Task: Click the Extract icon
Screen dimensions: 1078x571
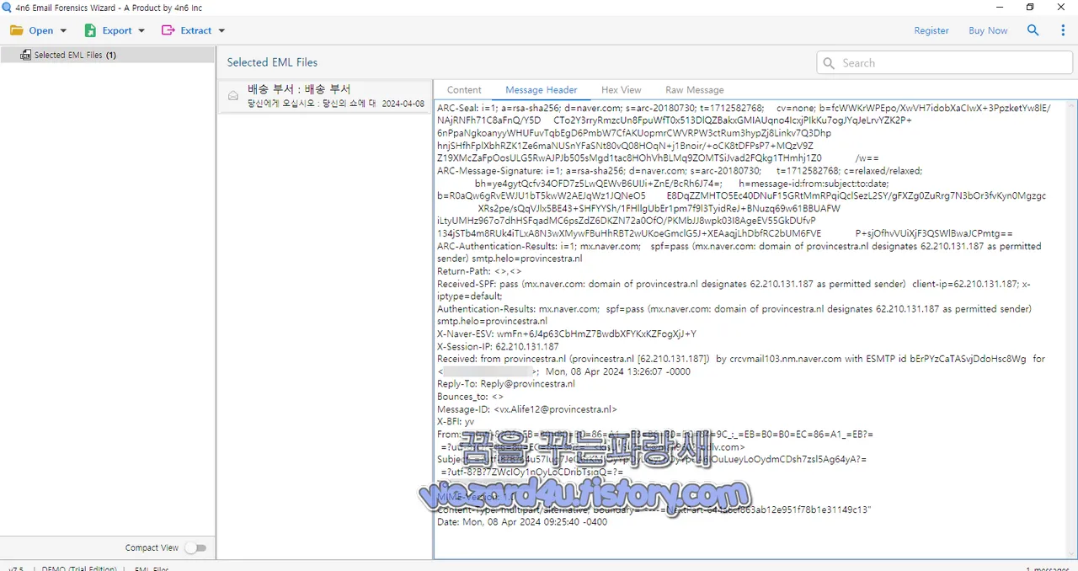Action: click(x=168, y=30)
